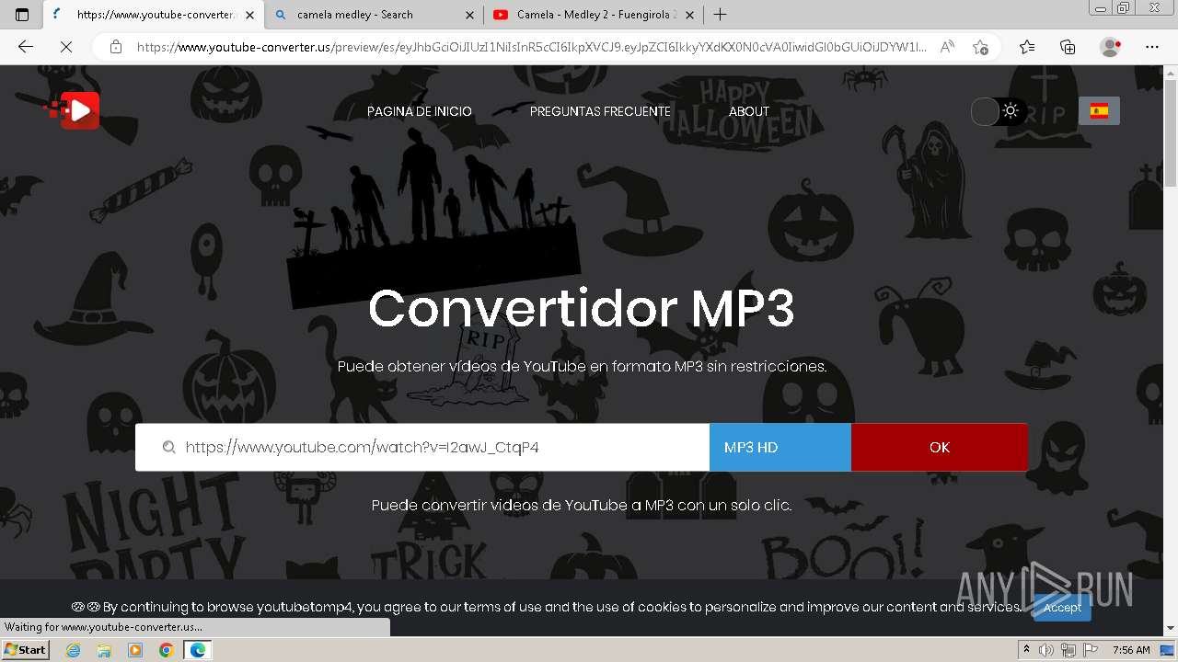Toggle the dark/light mode switch

(999, 111)
